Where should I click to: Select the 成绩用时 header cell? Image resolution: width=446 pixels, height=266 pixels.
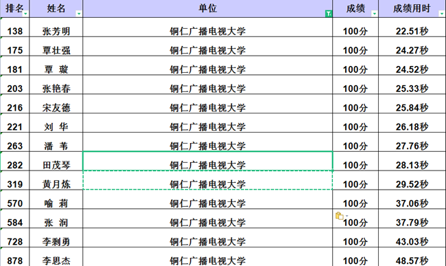pyautogui.click(x=412, y=8)
